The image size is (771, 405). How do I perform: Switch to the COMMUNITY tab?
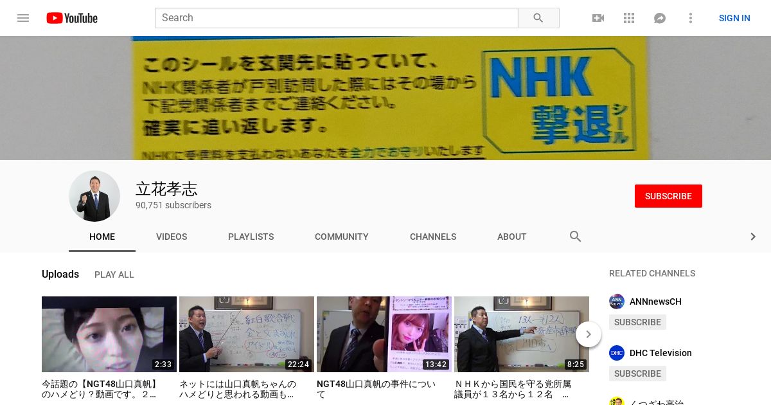pos(342,237)
